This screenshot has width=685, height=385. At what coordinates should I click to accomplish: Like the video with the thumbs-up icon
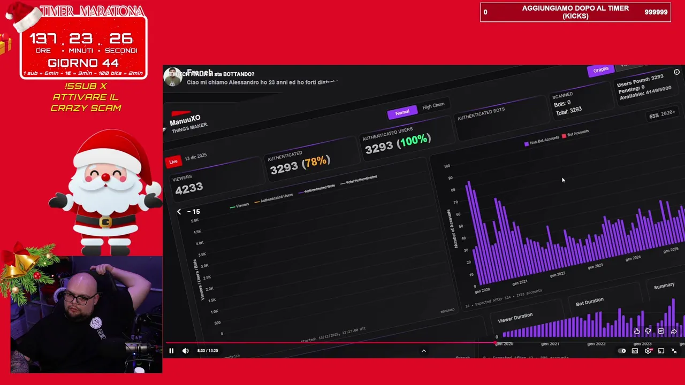[x=637, y=332]
